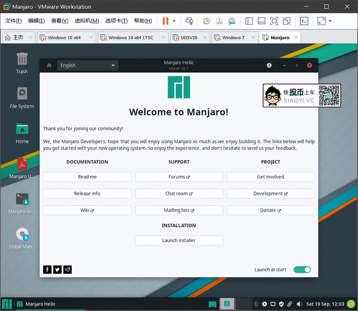Expand the full screen options dropdown arrow
358x311 pixels.
330,21
